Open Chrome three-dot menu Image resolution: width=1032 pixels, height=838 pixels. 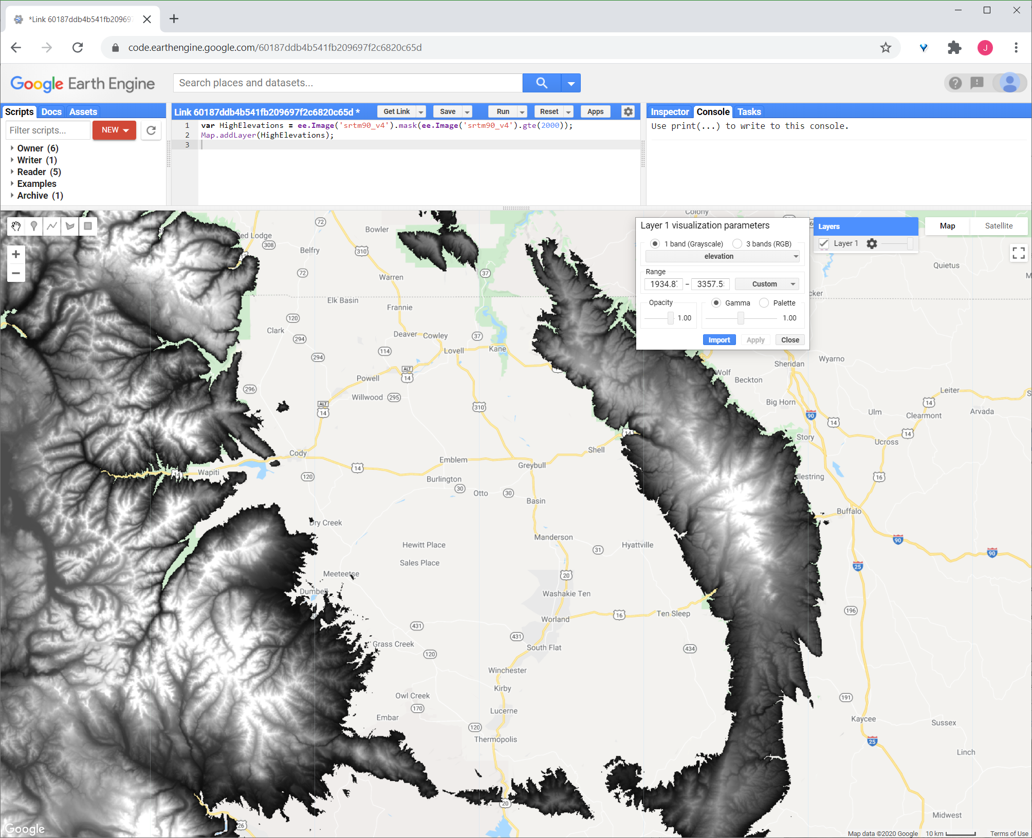[1016, 48]
